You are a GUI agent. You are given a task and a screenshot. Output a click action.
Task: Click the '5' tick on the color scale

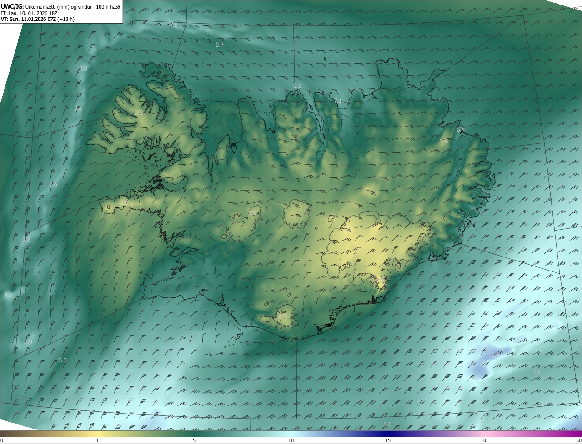[194, 440]
